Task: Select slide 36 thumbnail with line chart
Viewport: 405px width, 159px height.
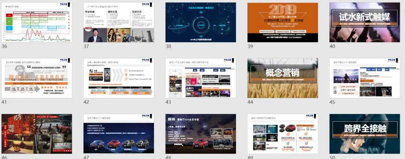Action: pos(37,22)
